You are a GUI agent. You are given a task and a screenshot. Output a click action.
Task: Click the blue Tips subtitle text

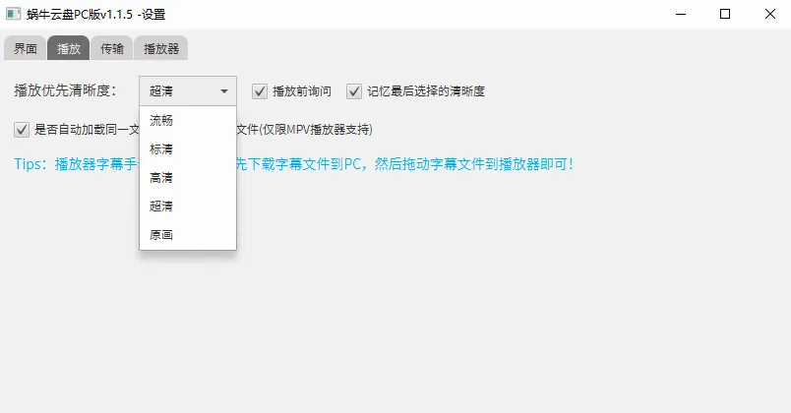tap(293, 164)
